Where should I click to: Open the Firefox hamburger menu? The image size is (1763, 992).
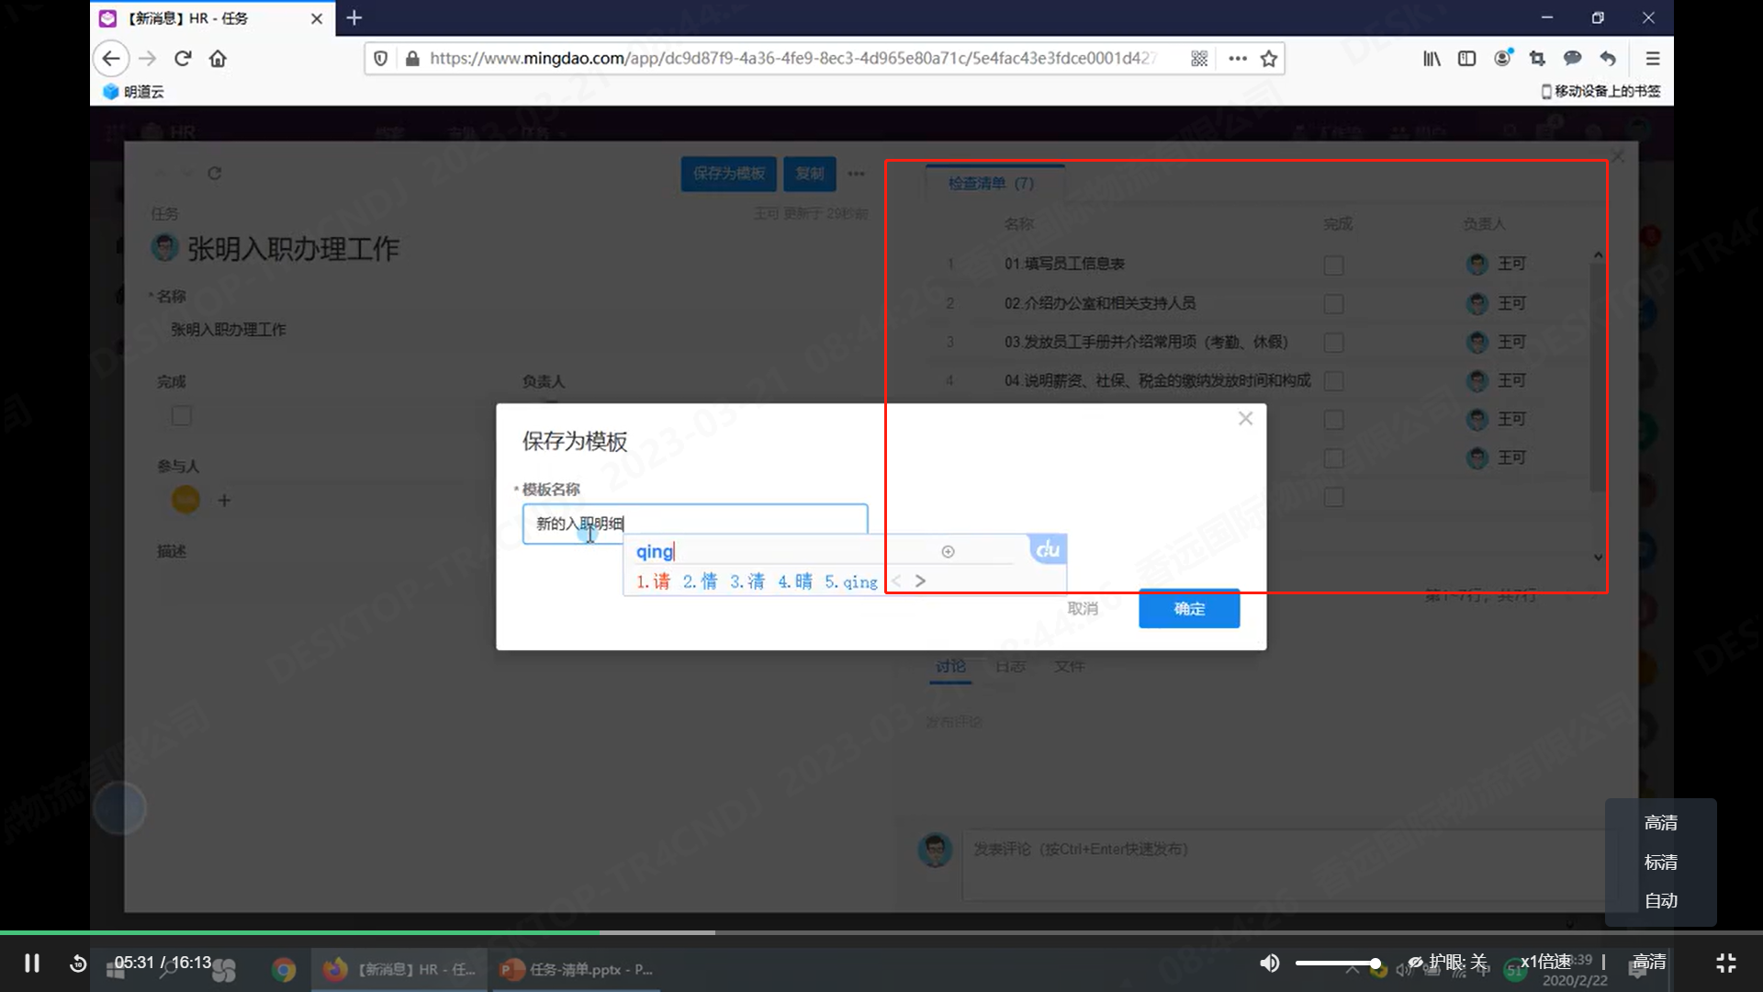coord(1653,59)
